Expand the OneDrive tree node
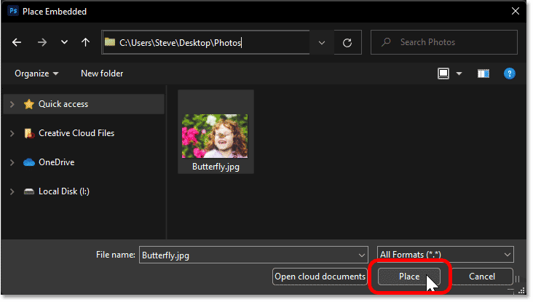 pos(11,162)
